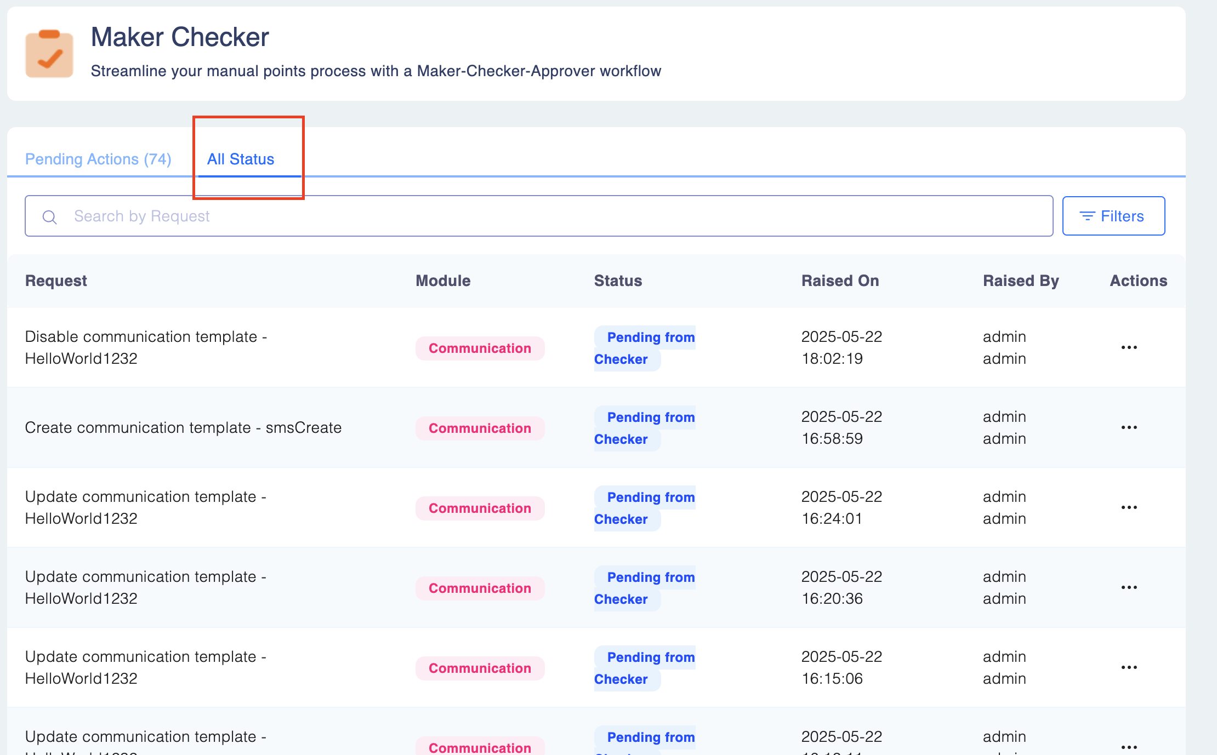
Task: Switch to Pending Actions (74) tab
Action: pos(98,159)
